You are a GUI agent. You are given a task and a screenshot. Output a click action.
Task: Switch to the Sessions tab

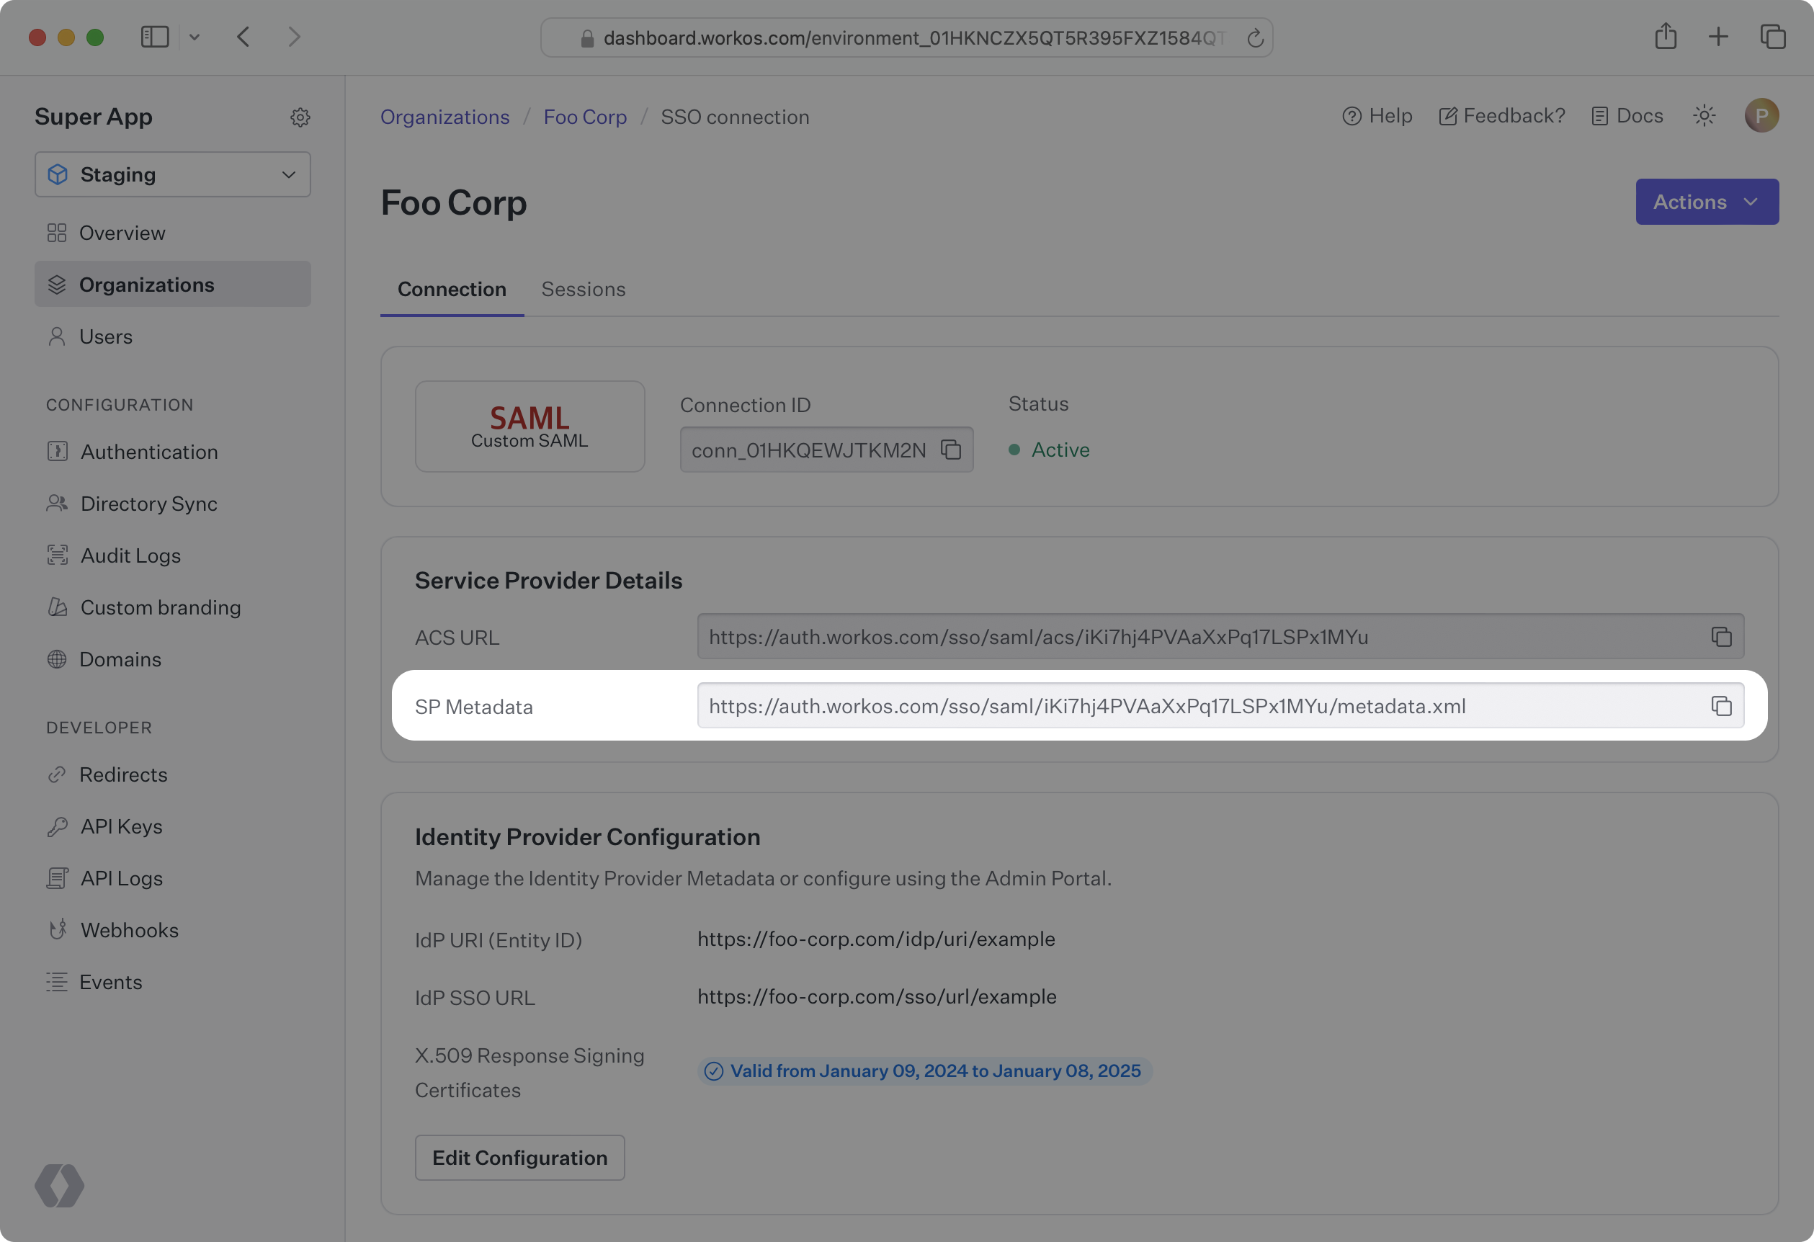coord(583,289)
